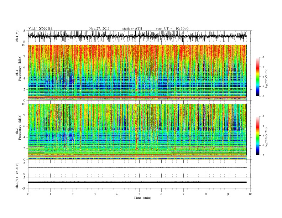Click the "-3" label on ch.1 color bar
The height and width of the screenshot is (218, 282).
click(x=263, y=57)
